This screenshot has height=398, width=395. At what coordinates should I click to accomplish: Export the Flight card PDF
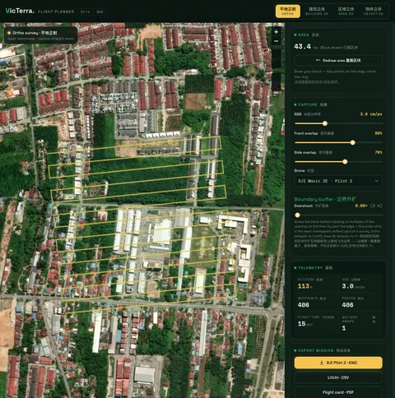click(338, 392)
